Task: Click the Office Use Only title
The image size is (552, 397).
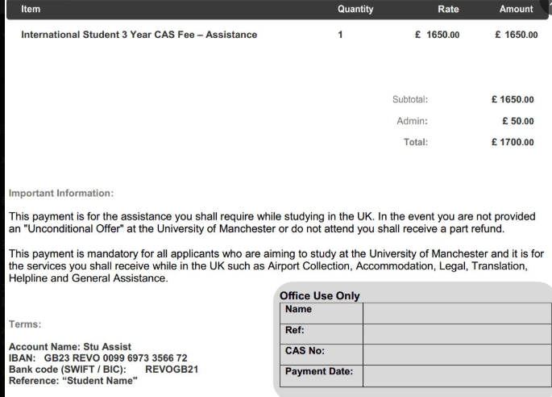Action: point(318,296)
